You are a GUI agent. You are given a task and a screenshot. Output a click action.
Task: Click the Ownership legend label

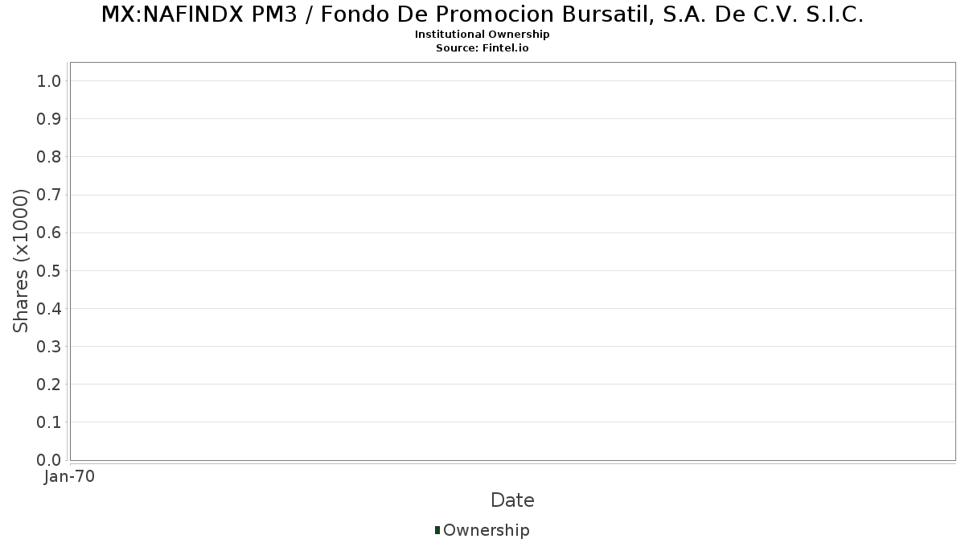coord(487,531)
